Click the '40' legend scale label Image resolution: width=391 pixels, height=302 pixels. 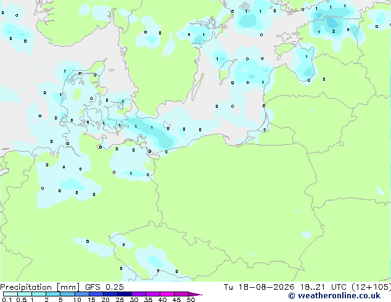click(x=162, y=300)
